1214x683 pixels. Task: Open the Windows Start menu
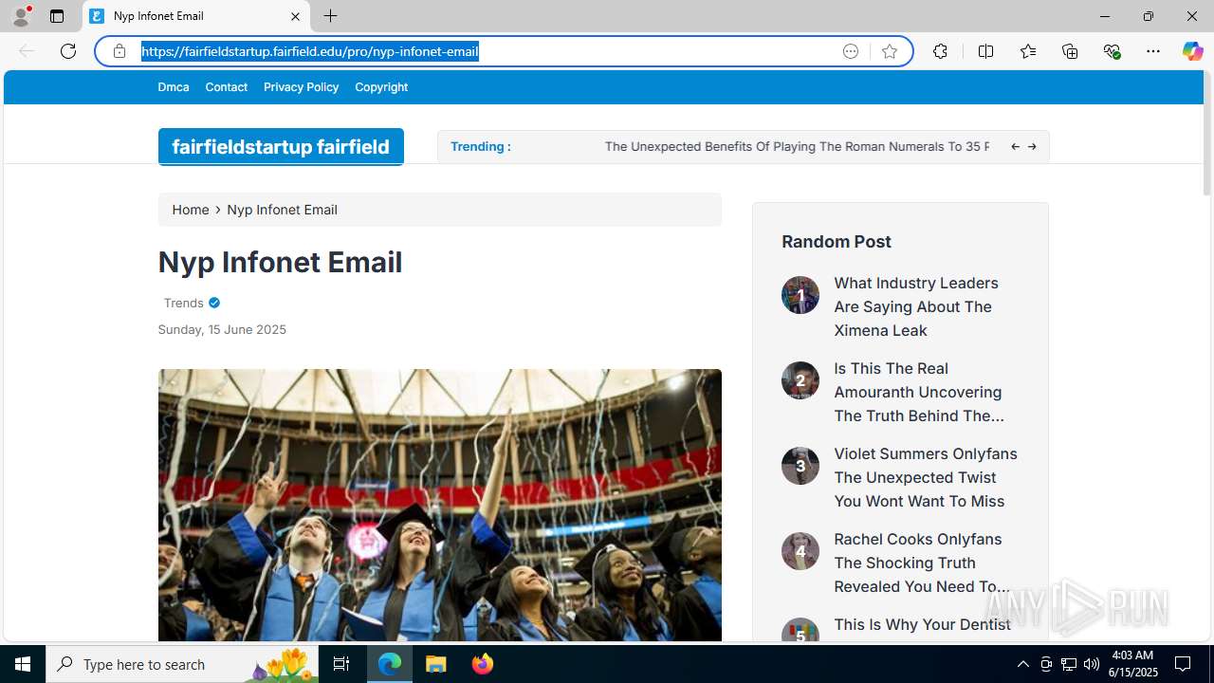point(23,664)
